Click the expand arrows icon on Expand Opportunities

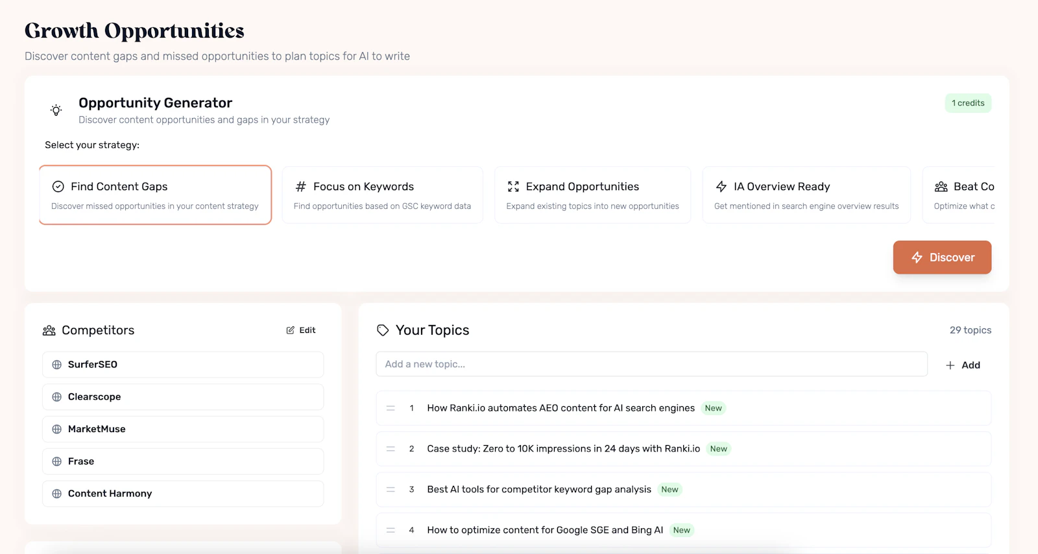(513, 187)
